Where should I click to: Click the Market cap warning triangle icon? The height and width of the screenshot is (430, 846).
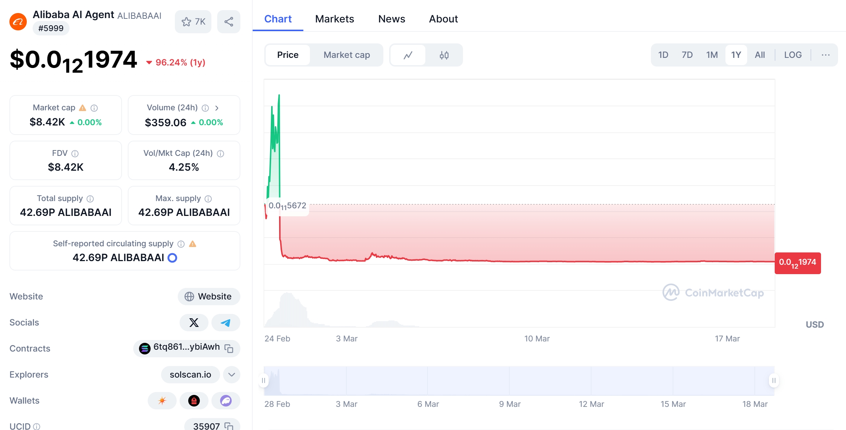click(83, 108)
